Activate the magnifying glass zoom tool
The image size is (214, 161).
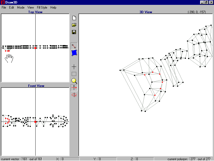74,81
